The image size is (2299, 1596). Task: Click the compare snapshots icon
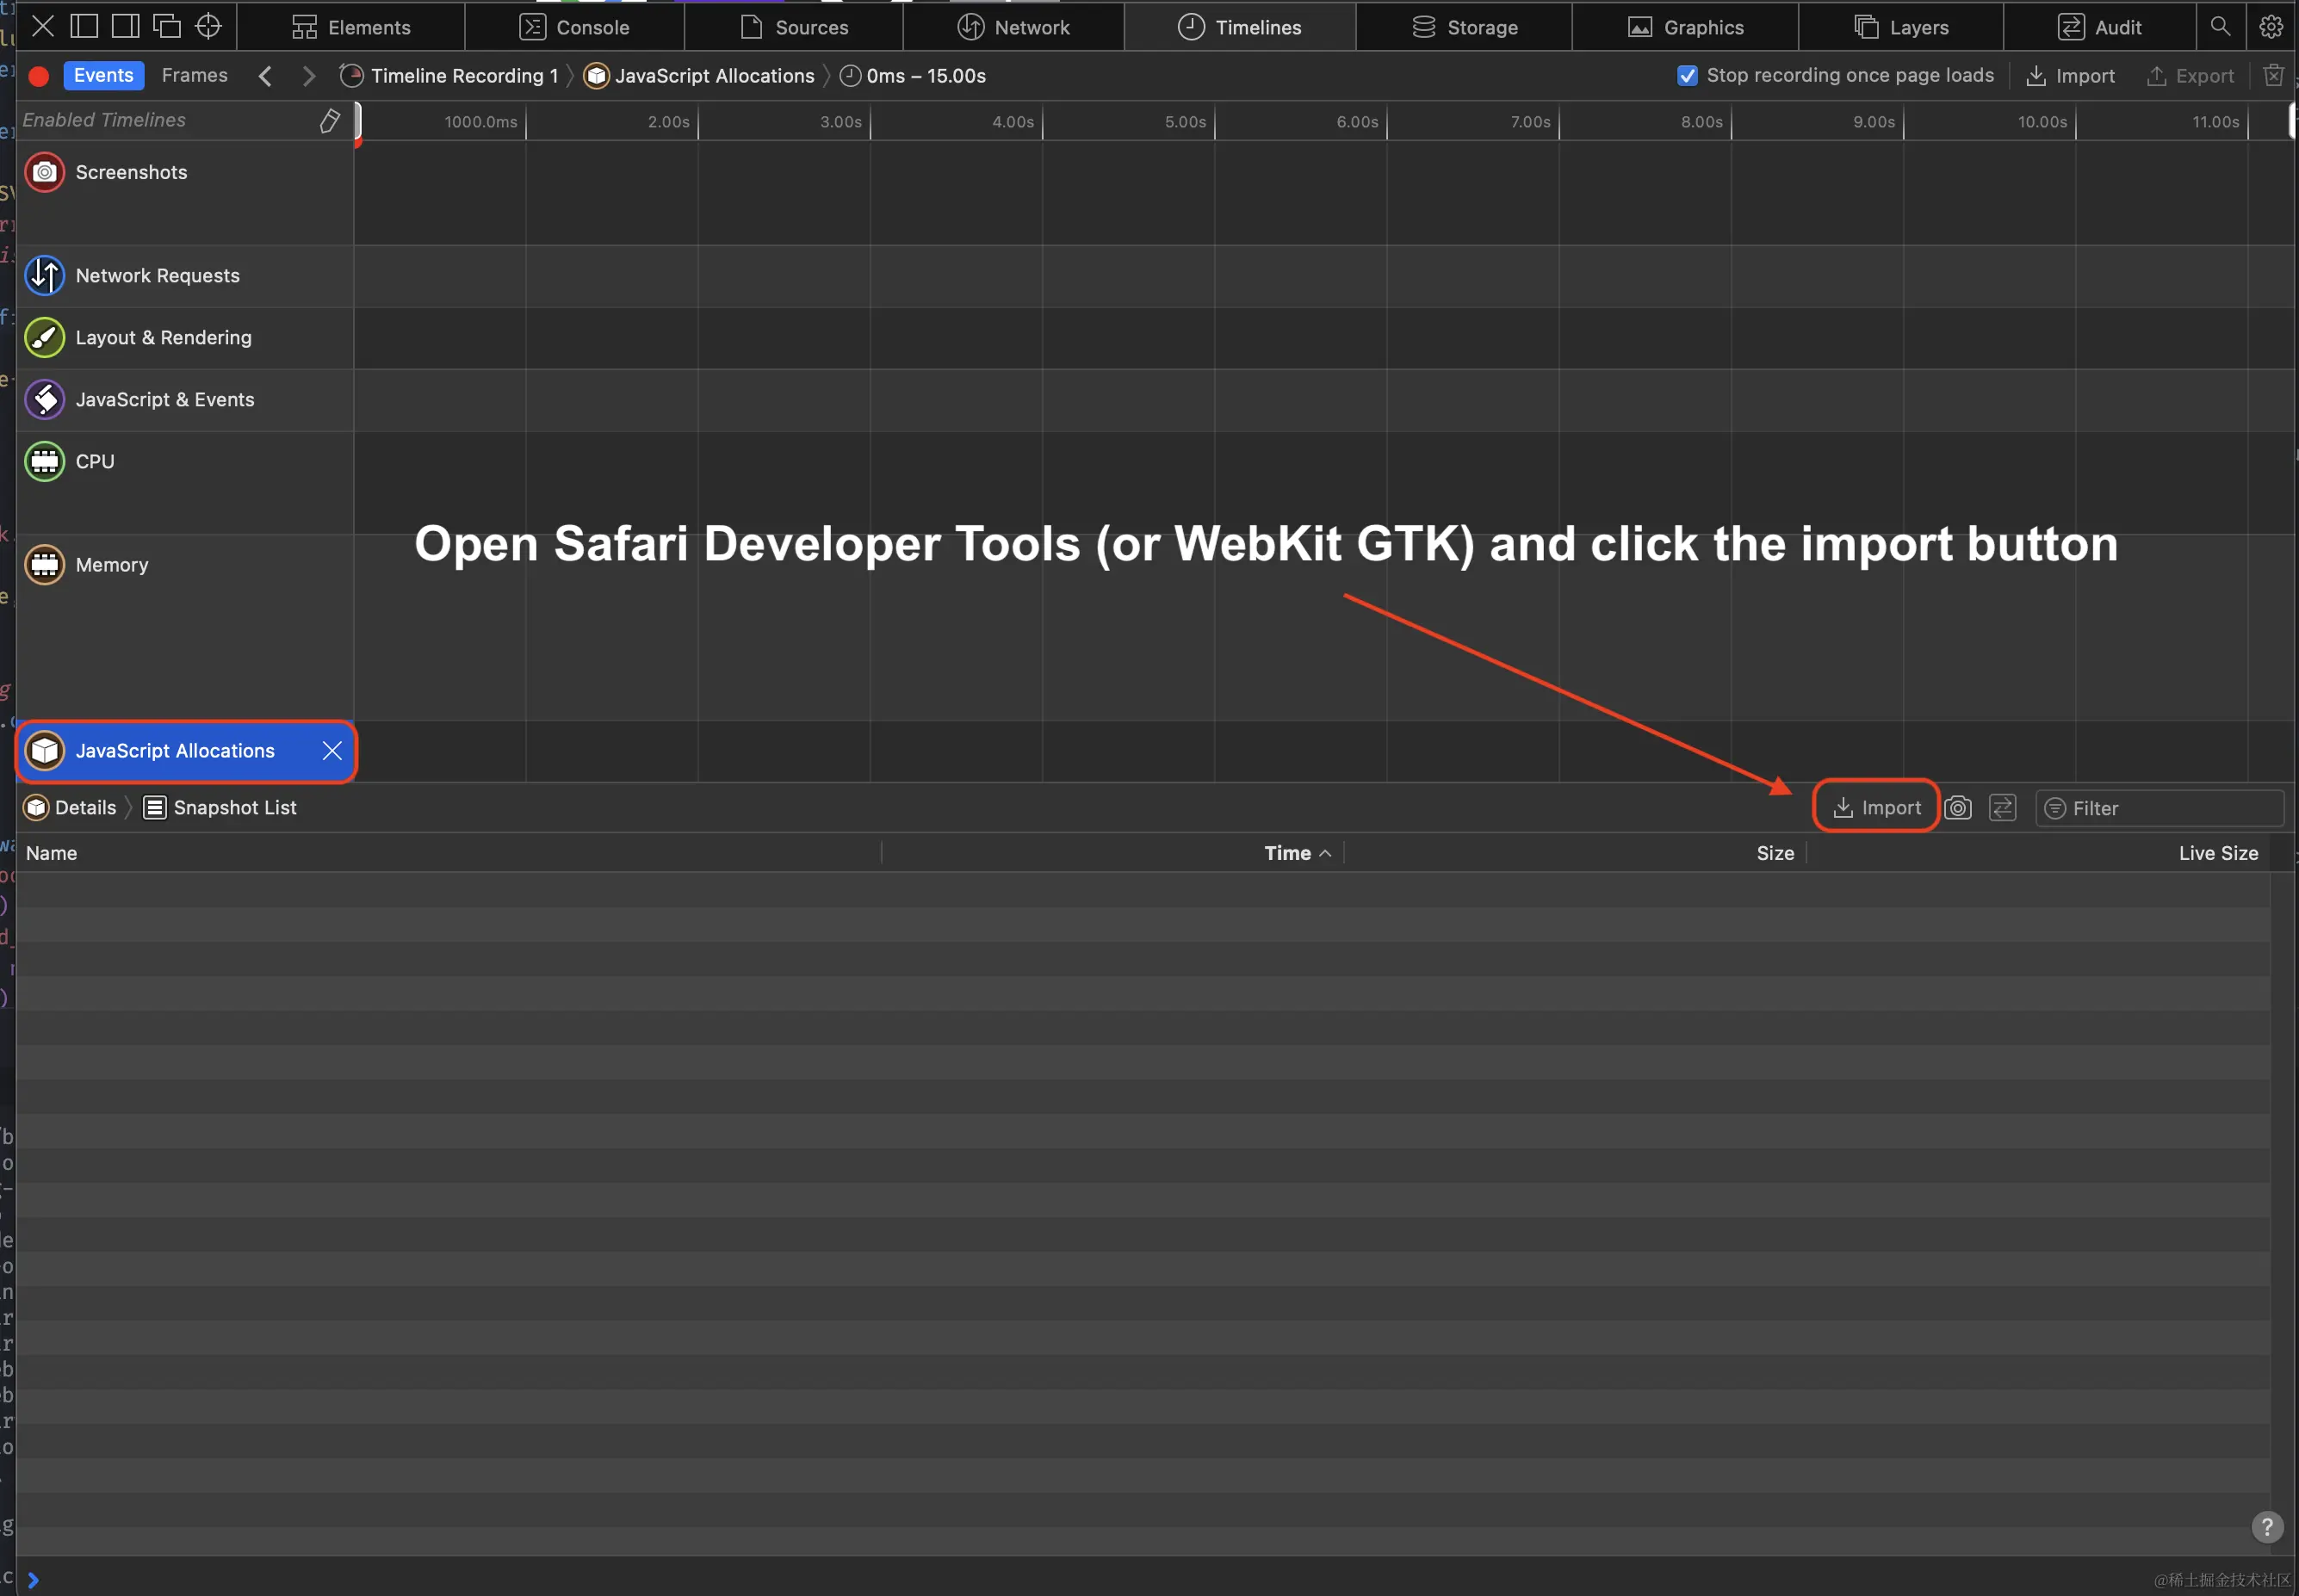click(2002, 808)
